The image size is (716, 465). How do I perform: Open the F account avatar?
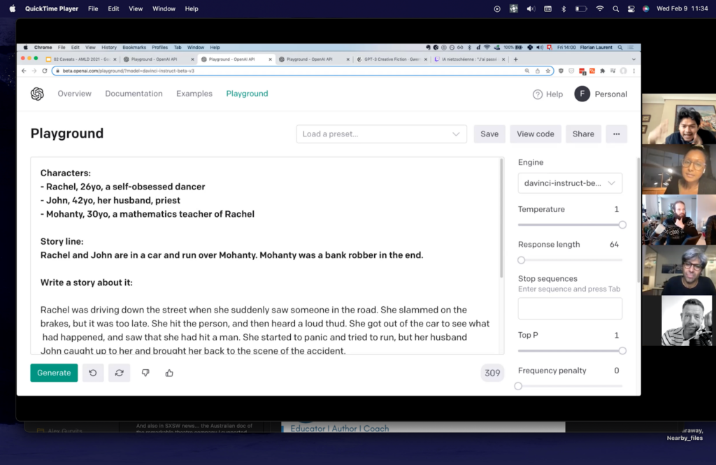[x=582, y=94]
